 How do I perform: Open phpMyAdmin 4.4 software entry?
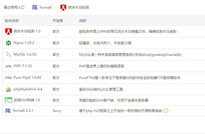[x=28, y=89]
